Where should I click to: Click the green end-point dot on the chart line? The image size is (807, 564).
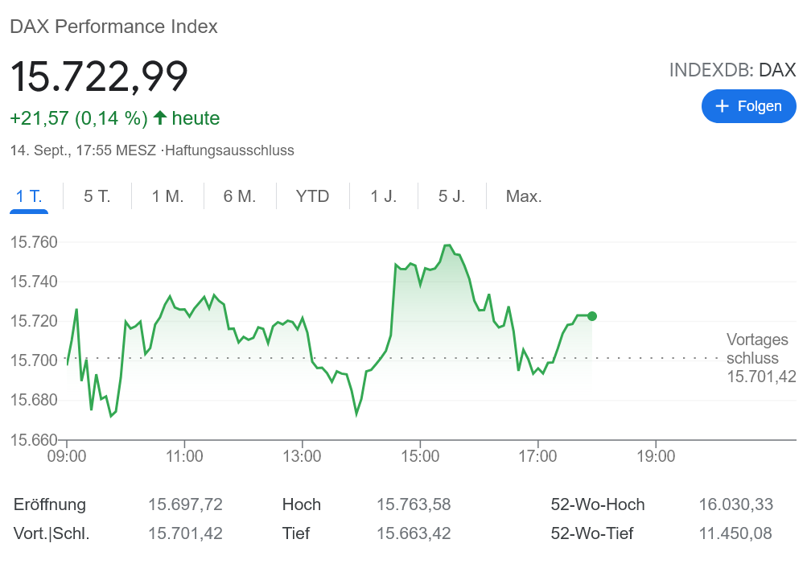(592, 316)
